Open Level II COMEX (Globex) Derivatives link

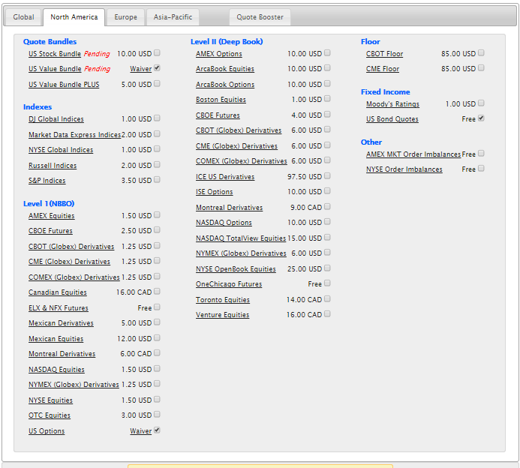(x=242, y=161)
